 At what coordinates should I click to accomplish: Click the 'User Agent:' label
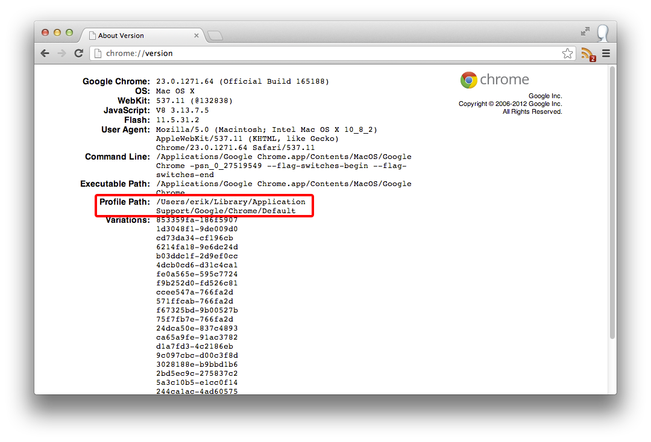coord(126,130)
